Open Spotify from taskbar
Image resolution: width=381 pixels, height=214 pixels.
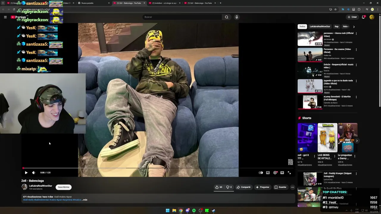pyautogui.click(x=194, y=210)
